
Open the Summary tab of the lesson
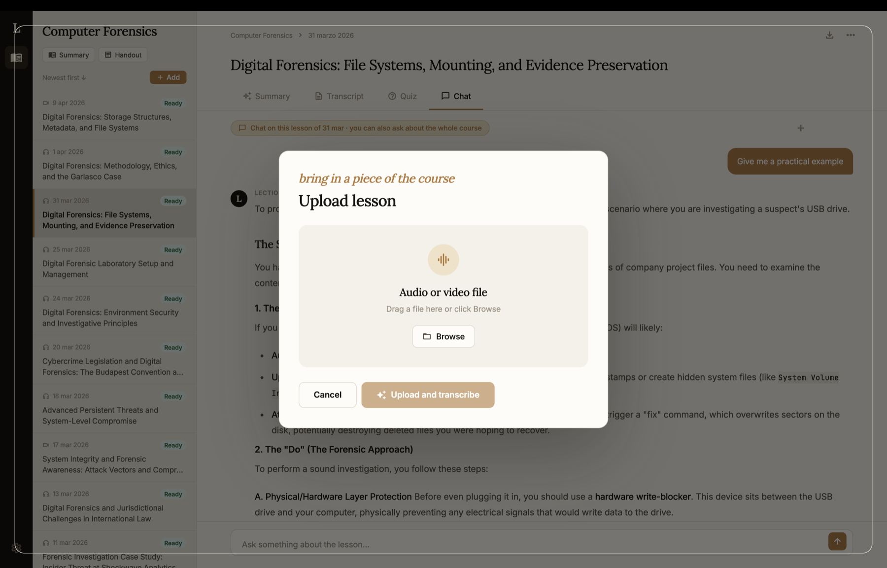click(266, 96)
